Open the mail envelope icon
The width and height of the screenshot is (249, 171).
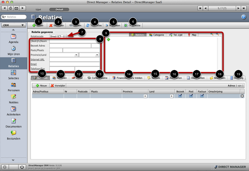(x=16, y=8)
